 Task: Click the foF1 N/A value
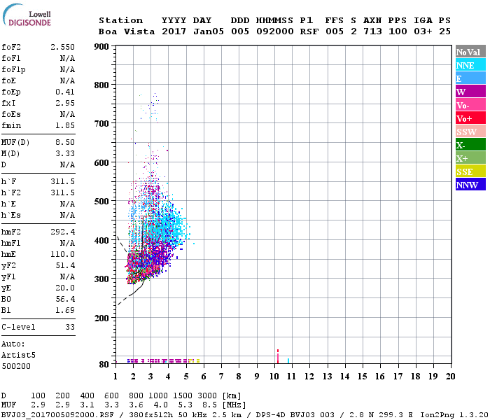click(x=67, y=58)
